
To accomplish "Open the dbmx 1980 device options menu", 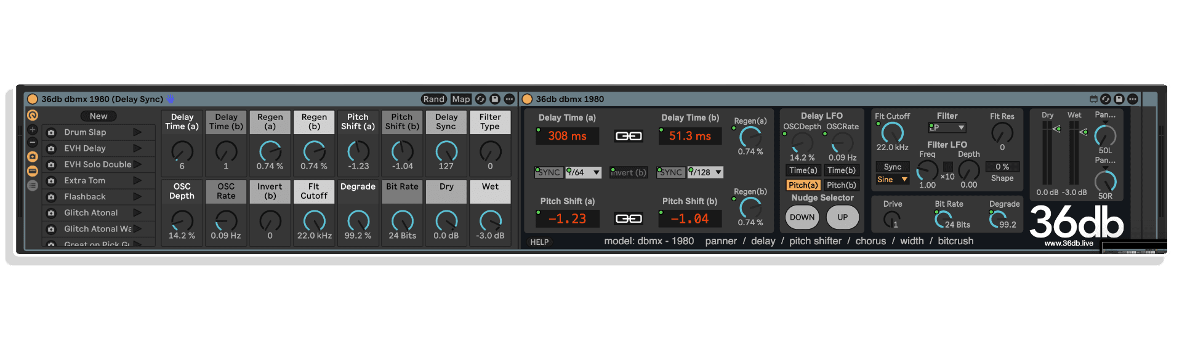I will 1133,99.
